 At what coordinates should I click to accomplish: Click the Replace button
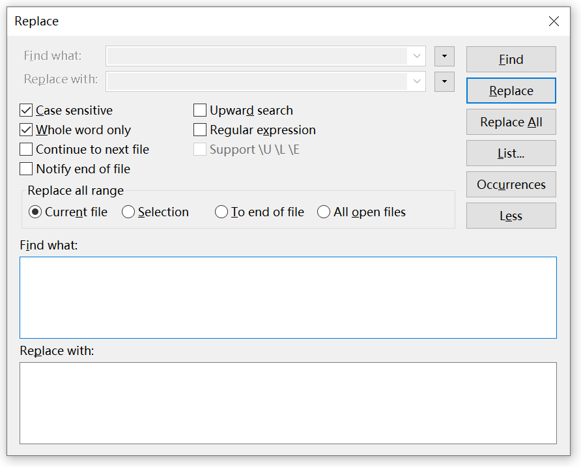(511, 91)
